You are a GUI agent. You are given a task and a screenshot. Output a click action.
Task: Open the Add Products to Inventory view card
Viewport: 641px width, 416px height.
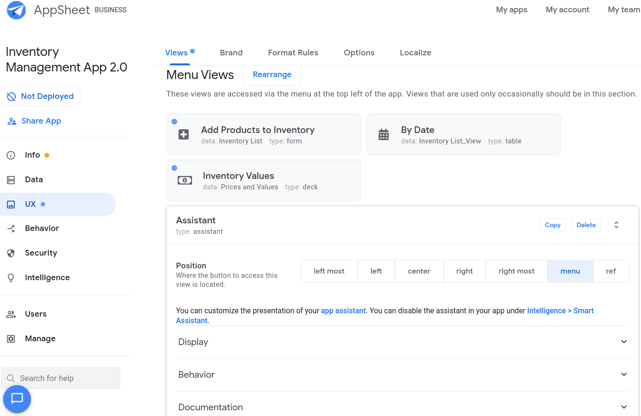(263, 134)
